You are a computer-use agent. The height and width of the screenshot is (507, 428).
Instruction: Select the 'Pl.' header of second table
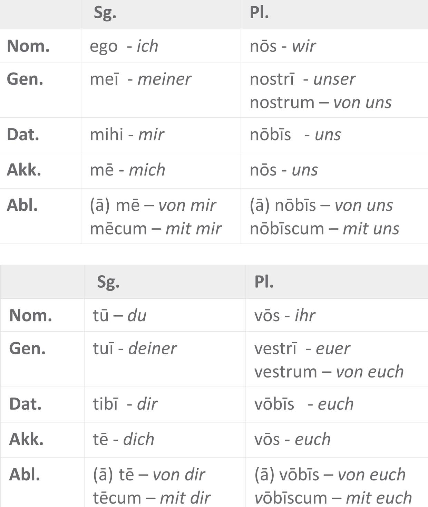click(x=264, y=282)
